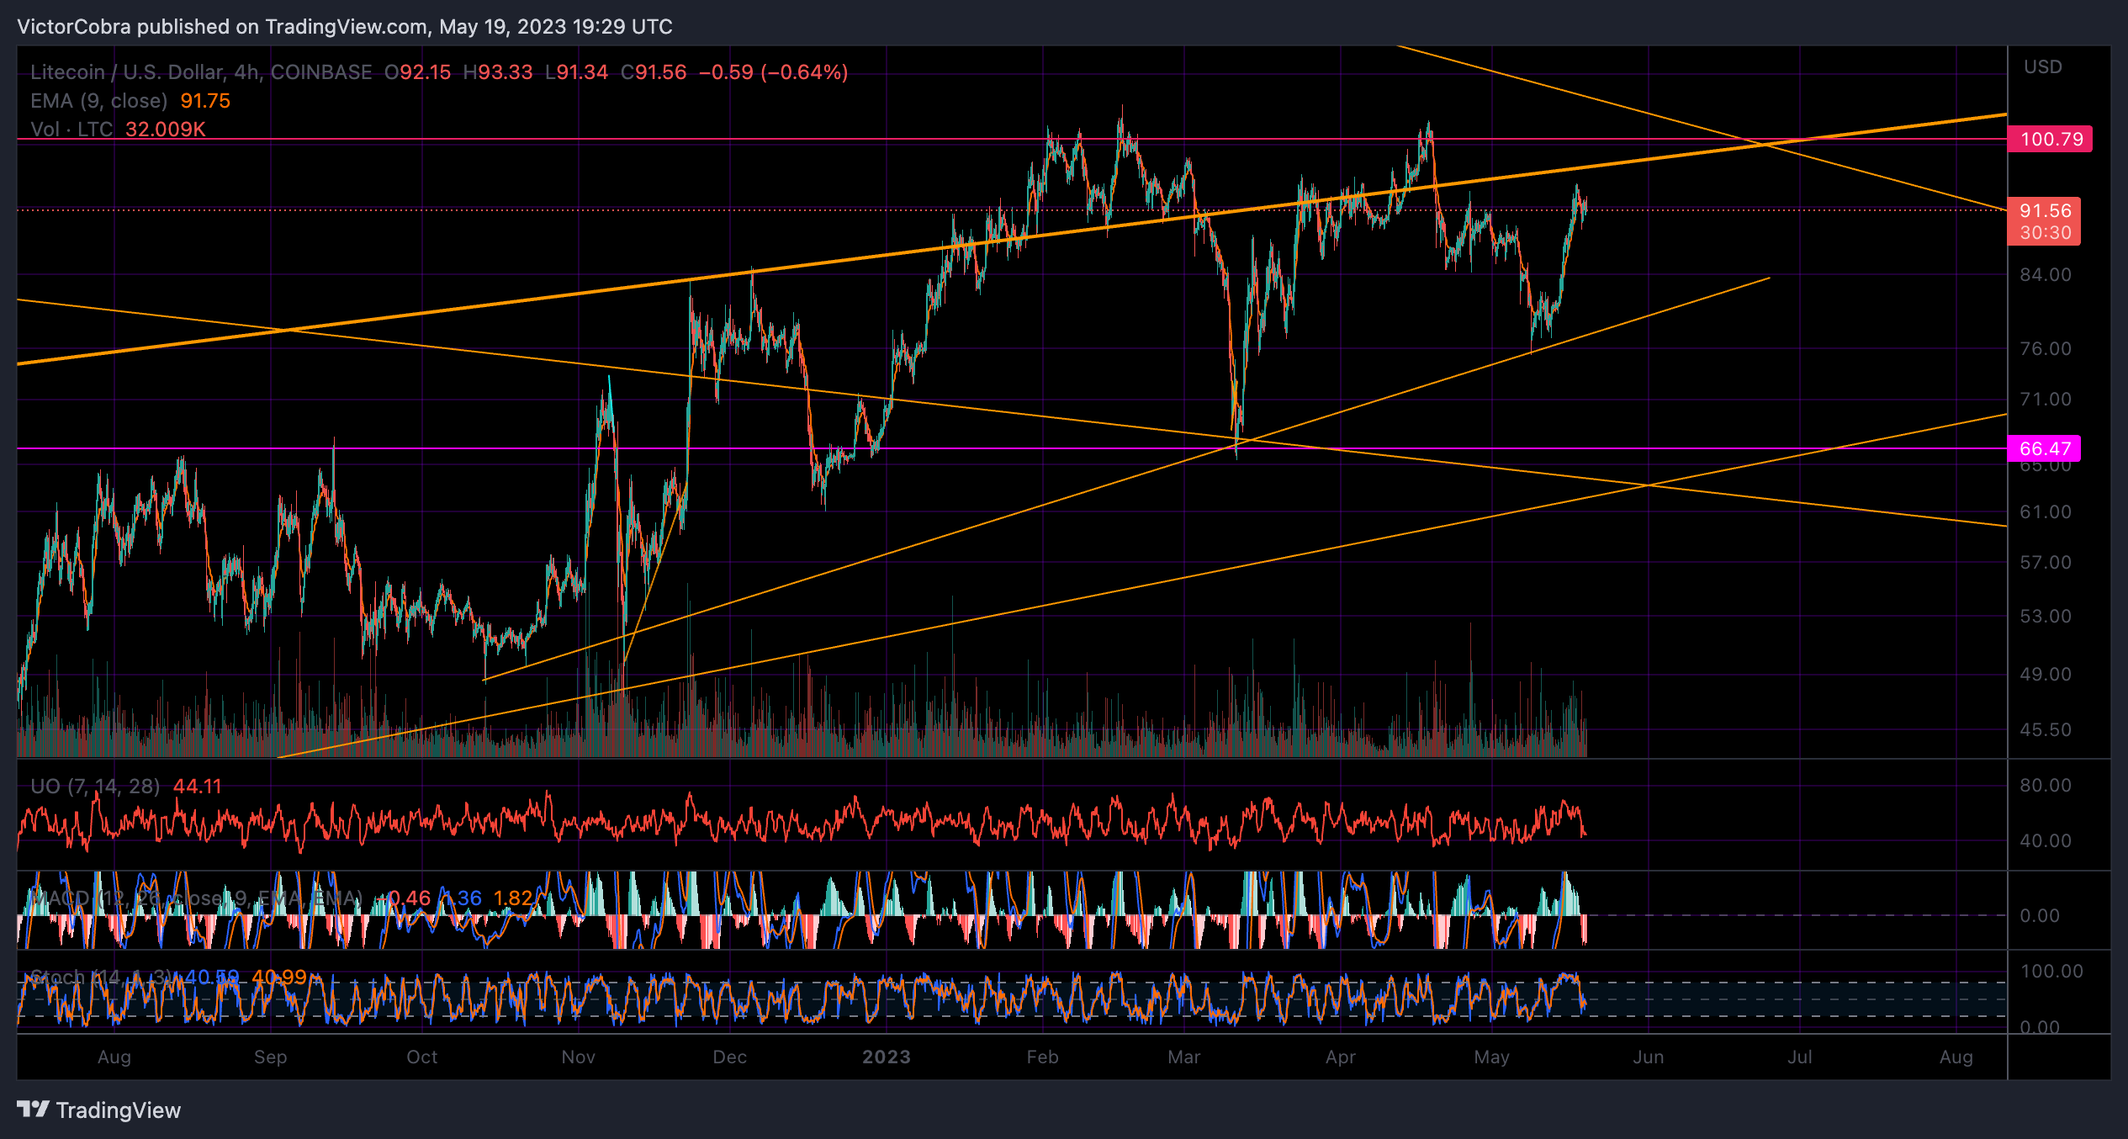Click the 100.00 Stoch axis label
The width and height of the screenshot is (2128, 1139).
[x=2051, y=972]
